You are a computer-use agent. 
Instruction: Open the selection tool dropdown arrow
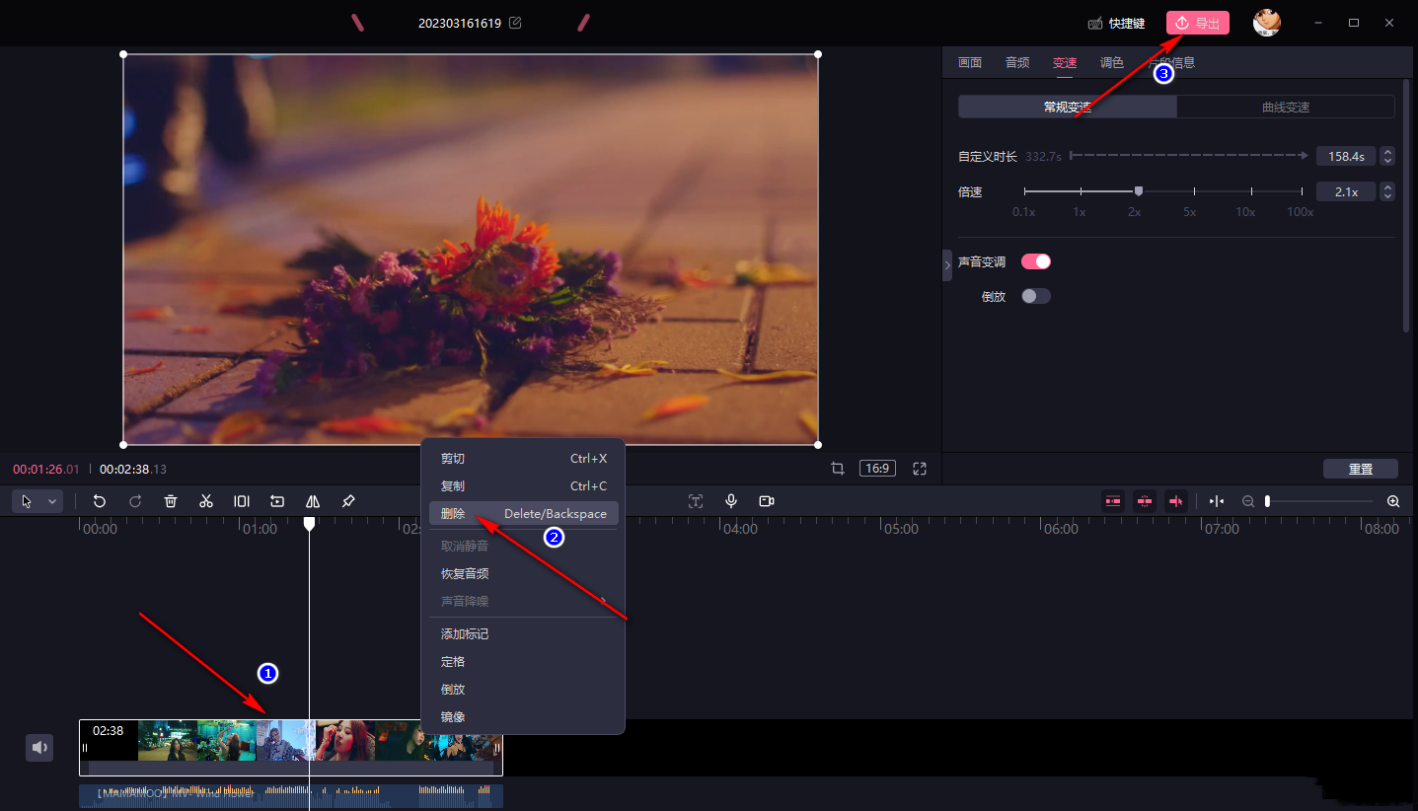[x=52, y=501]
